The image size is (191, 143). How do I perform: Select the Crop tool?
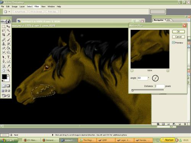[3, 35]
